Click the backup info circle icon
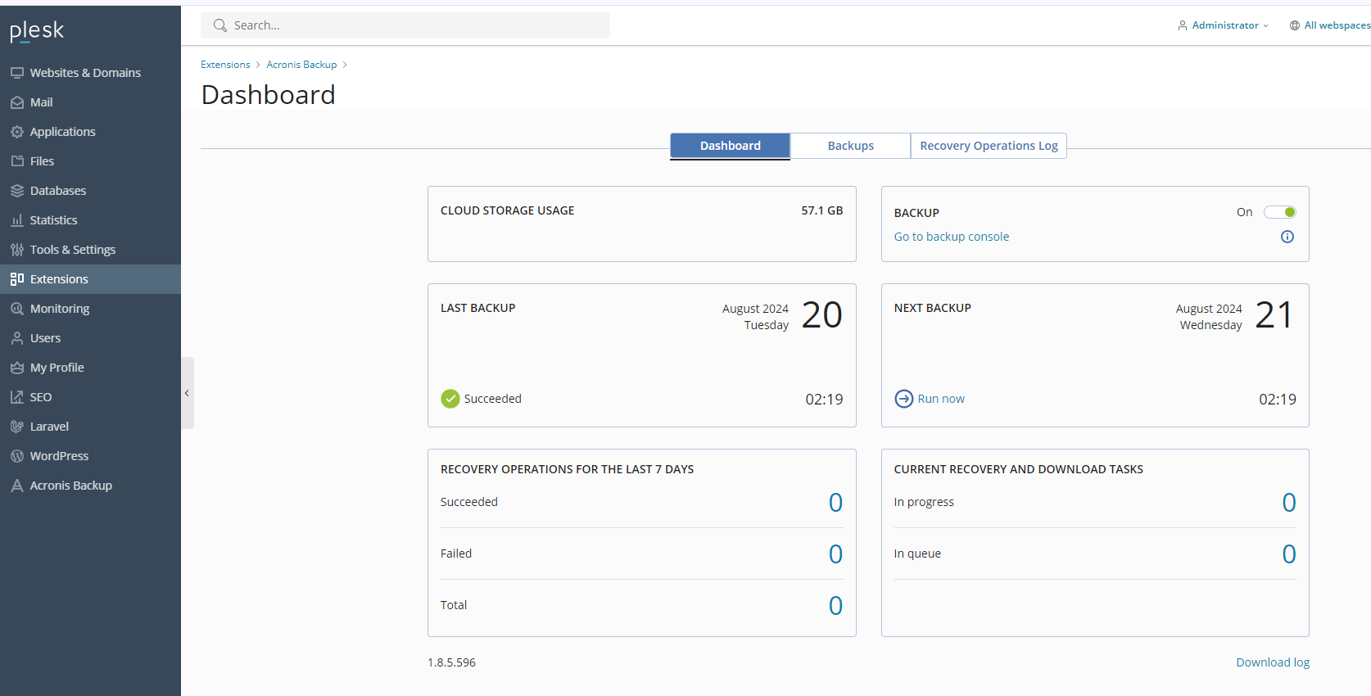The height and width of the screenshot is (696, 1371). (x=1287, y=237)
